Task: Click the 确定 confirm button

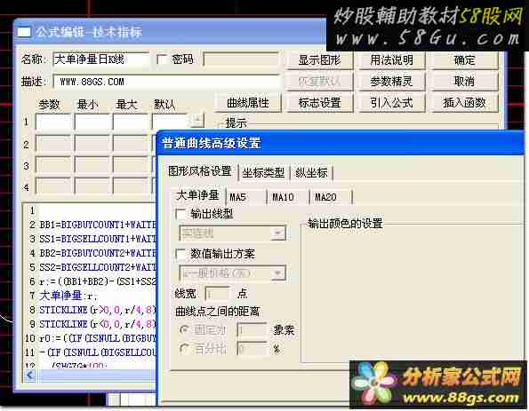Action: click(464, 60)
